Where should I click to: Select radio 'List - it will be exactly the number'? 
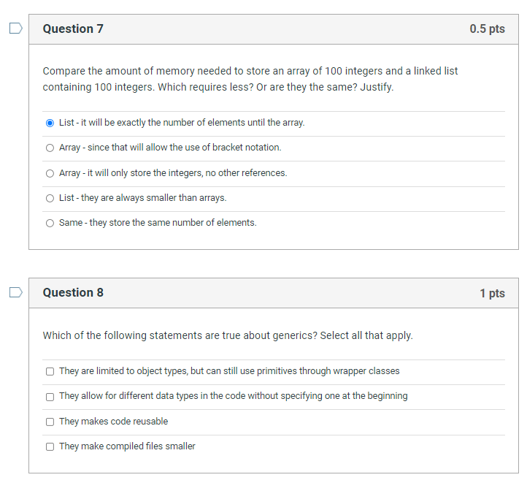(x=50, y=123)
